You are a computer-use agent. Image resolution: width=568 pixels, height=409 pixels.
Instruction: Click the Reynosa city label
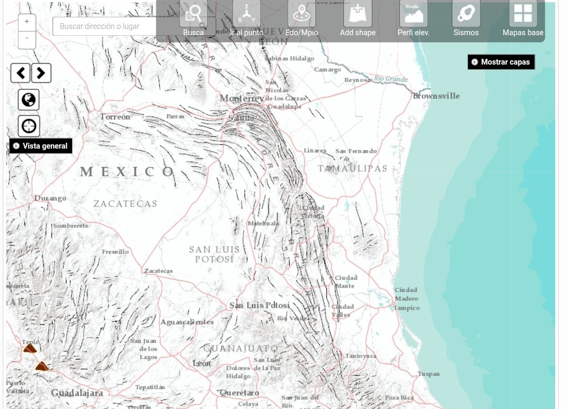pyautogui.click(x=358, y=80)
